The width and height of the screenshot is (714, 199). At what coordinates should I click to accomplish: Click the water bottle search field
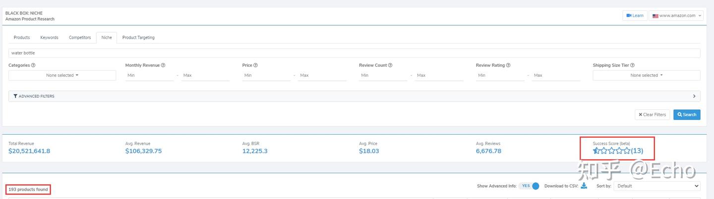354,53
